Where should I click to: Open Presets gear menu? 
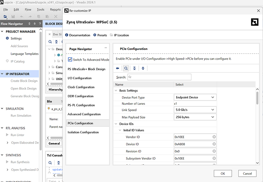coord(95,35)
